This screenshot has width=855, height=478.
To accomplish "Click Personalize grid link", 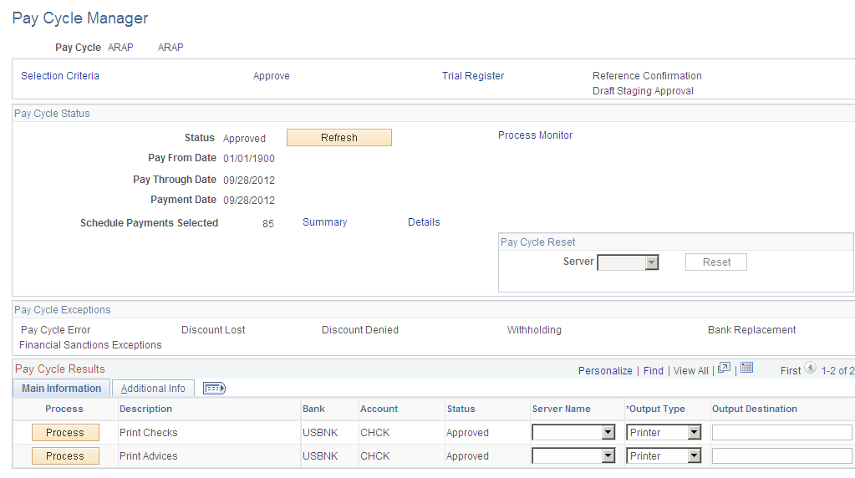I will pos(605,371).
